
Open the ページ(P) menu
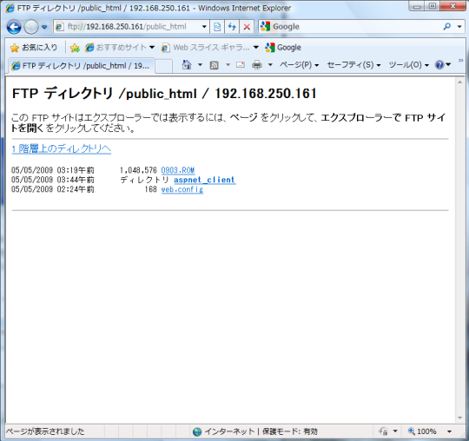299,65
